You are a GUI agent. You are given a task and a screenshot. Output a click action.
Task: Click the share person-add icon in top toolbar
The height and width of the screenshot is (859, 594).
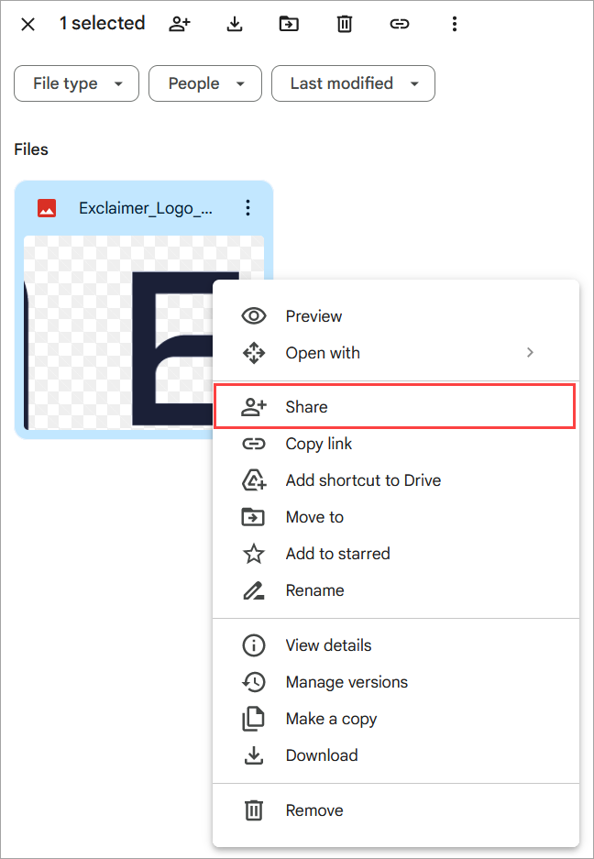(x=180, y=25)
